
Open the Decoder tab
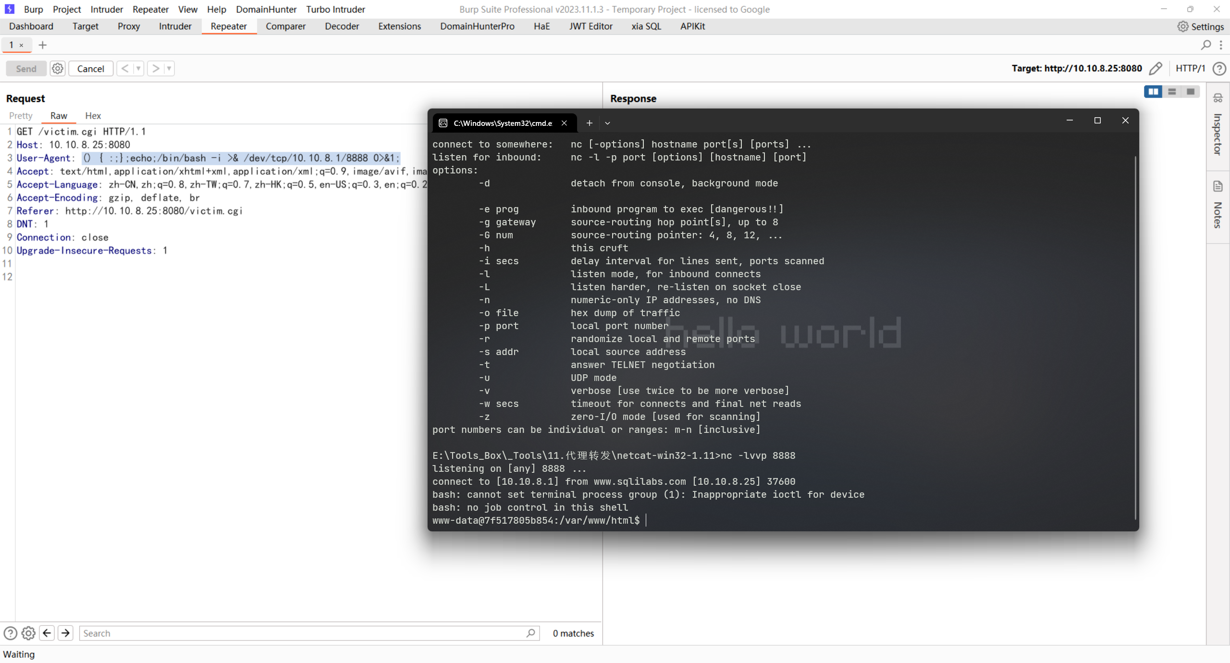coord(342,26)
